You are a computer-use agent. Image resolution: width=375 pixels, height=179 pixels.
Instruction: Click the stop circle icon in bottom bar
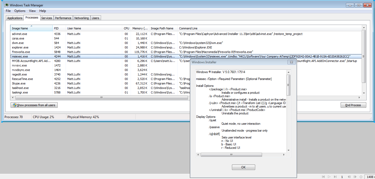tap(360, 177)
